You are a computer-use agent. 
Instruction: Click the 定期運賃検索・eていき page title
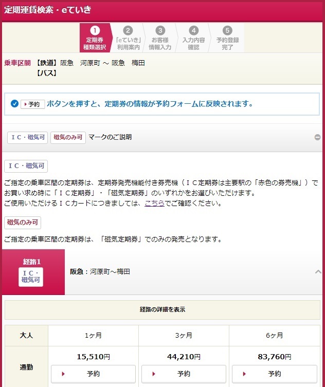(48, 10)
